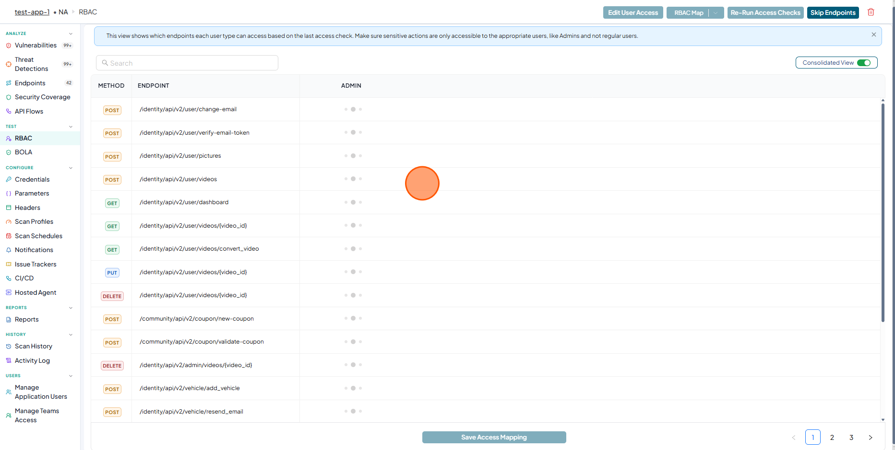Click the Scan Profiles icon

(9, 222)
